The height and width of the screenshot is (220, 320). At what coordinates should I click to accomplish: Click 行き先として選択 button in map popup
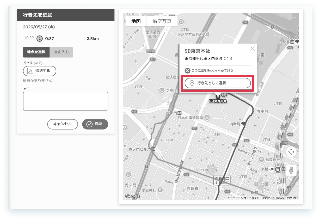218,83
